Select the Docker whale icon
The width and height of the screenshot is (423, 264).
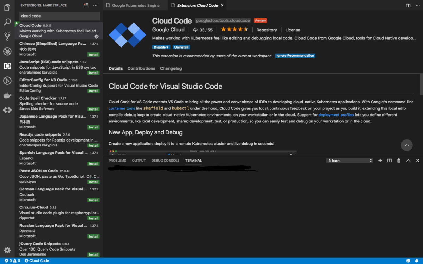(7, 95)
